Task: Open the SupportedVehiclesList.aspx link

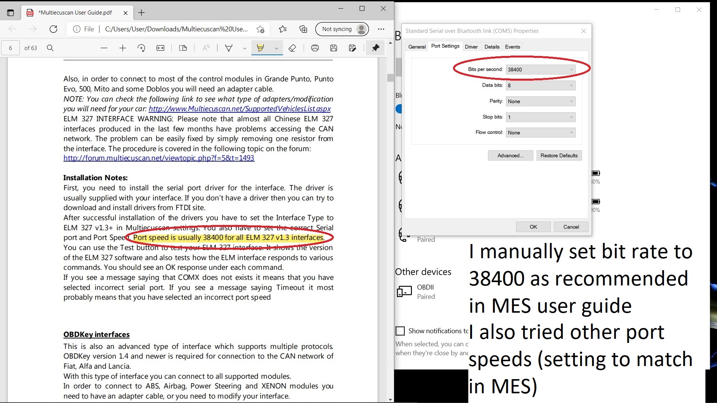Action: pos(239,109)
